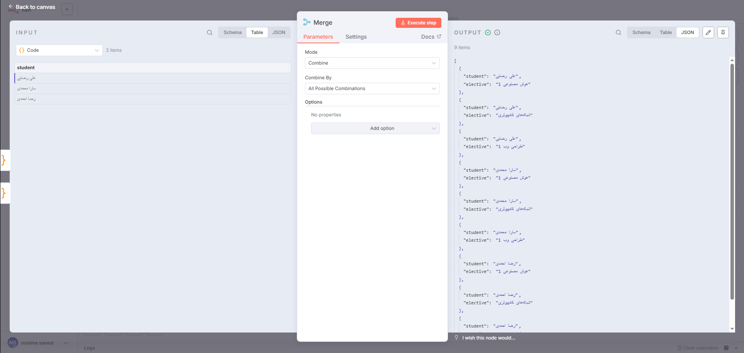Click the success checkmark next to OUTPUT
This screenshot has width=744, height=353.
tap(488, 32)
